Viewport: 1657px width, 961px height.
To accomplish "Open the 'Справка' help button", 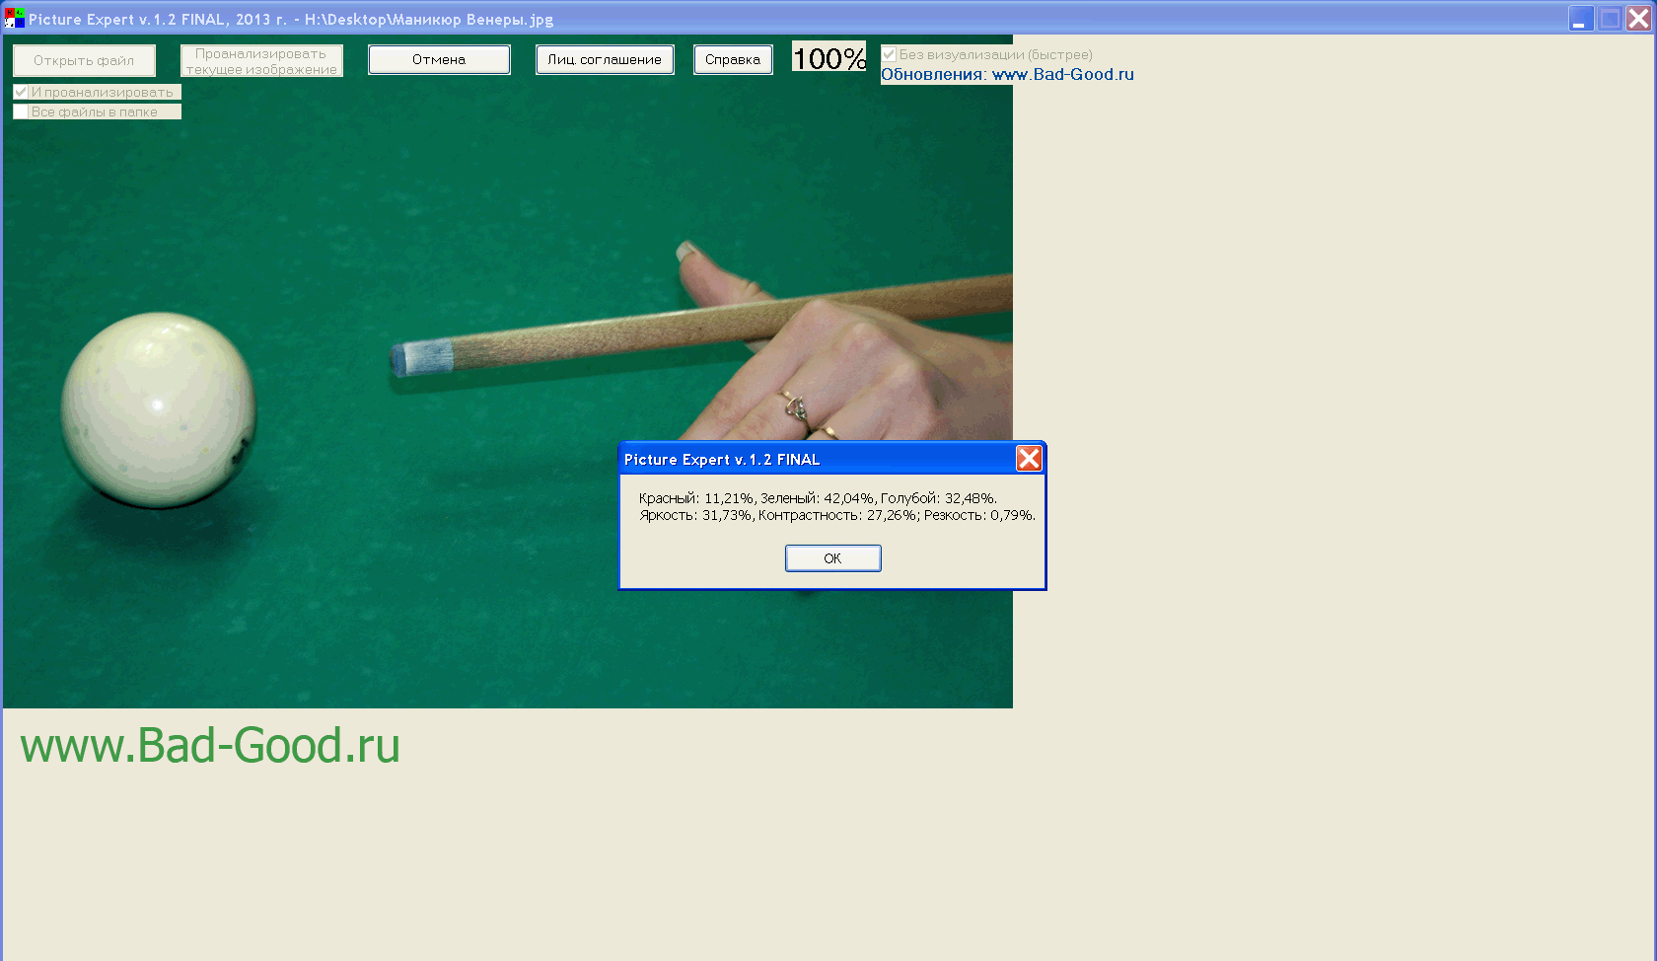I will pos(733,59).
